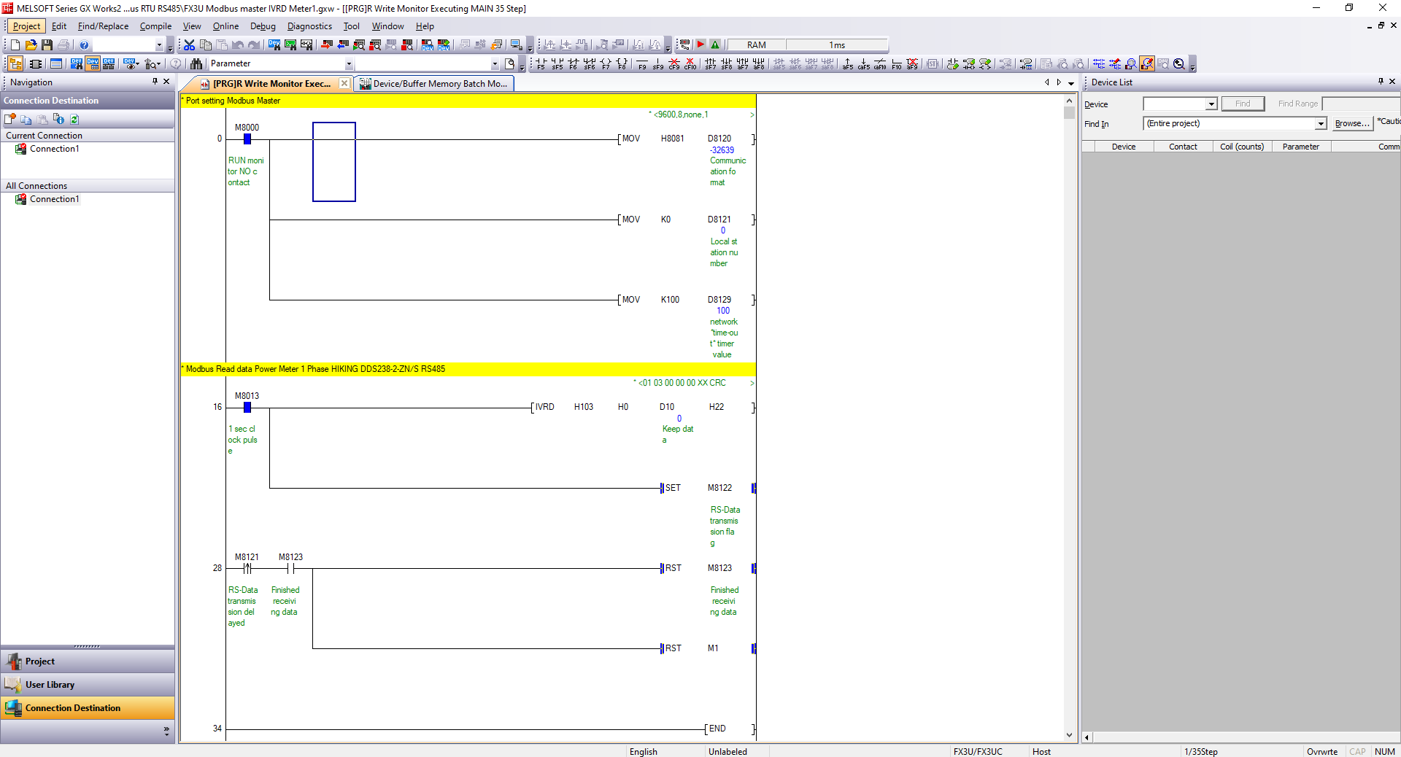Viewport: 1401px width, 757px height.
Task: Click the Save project icon
Action: coord(47,45)
